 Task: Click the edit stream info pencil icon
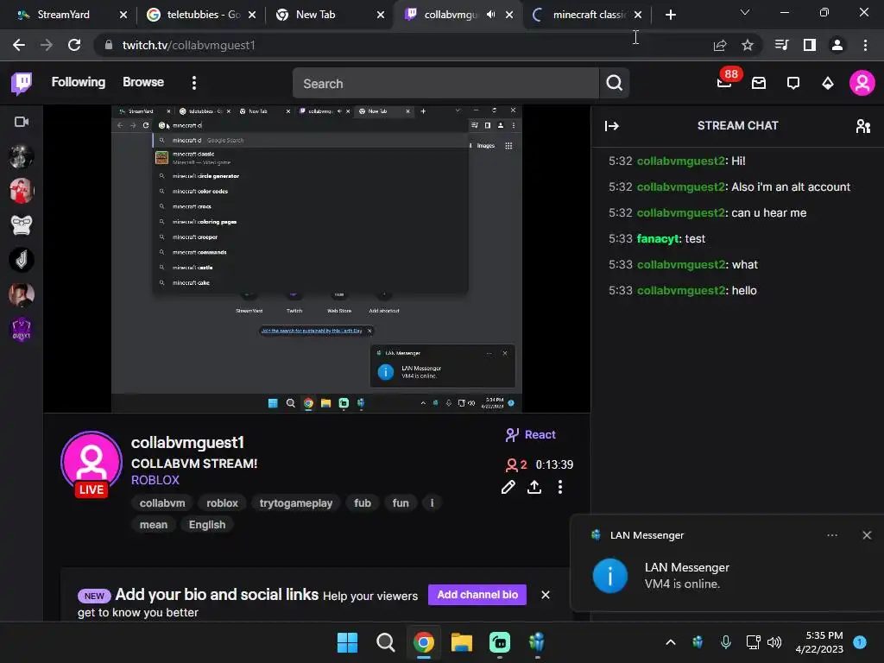[x=508, y=487]
